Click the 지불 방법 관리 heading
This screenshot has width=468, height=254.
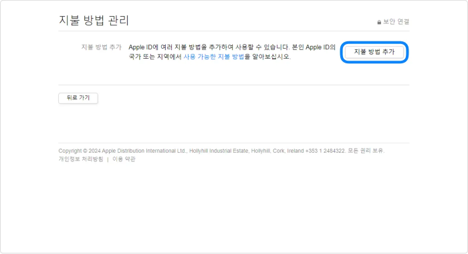[x=94, y=20]
